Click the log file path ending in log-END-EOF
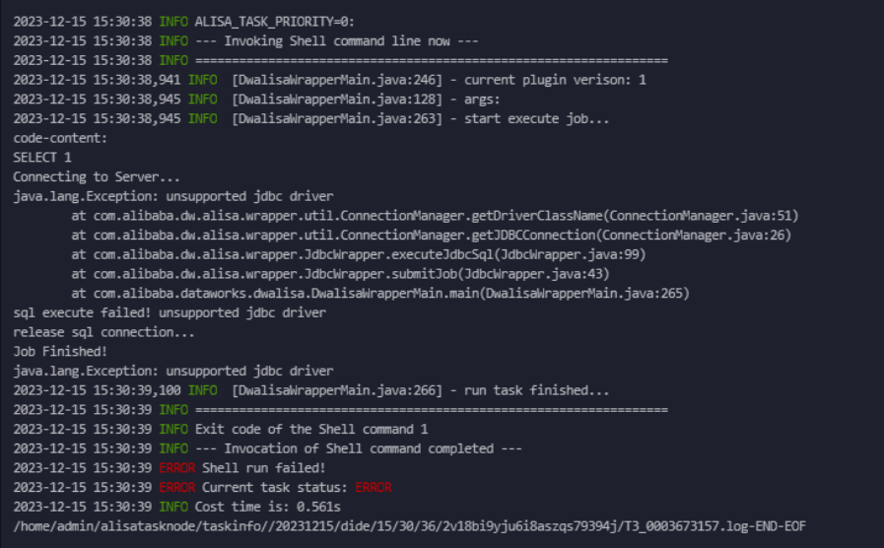This screenshot has width=884, height=548. point(410,526)
